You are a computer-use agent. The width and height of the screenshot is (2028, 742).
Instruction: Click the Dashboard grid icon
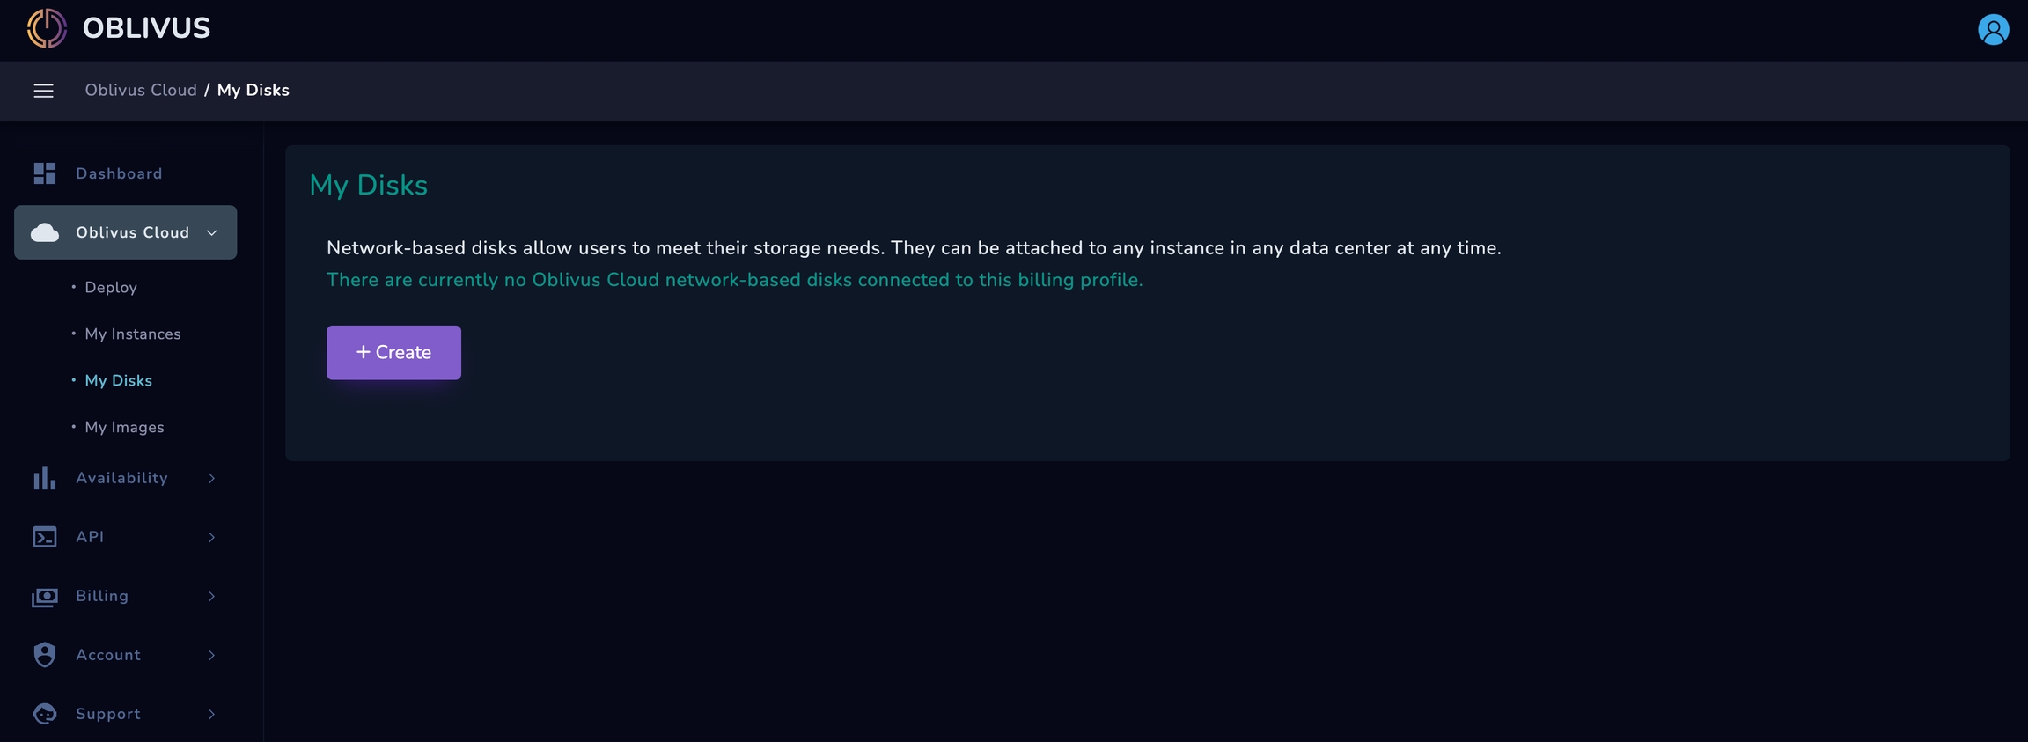(45, 173)
